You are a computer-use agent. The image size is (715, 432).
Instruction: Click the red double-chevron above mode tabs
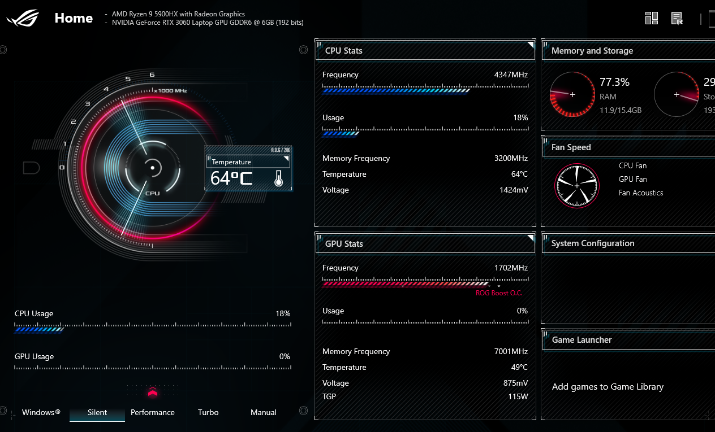pyautogui.click(x=152, y=392)
